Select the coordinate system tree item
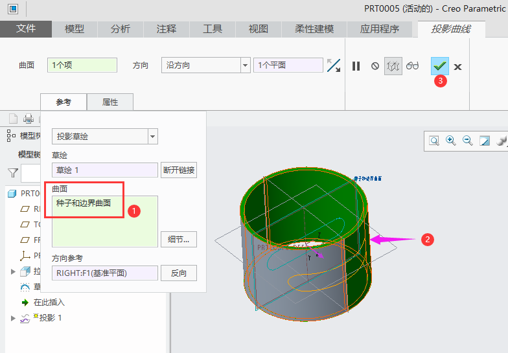 (30, 255)
